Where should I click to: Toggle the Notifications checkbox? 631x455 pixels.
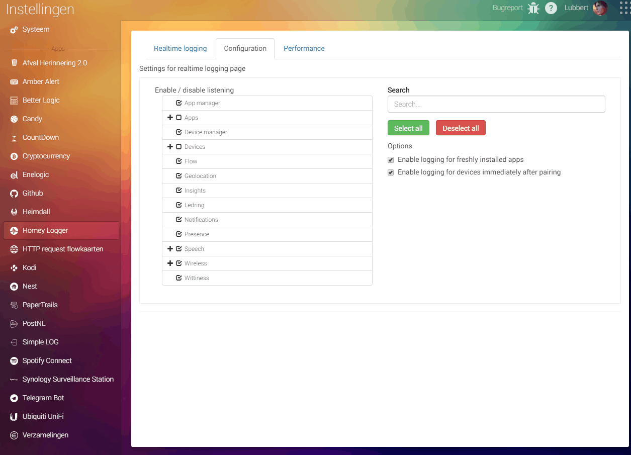point(179,219)
